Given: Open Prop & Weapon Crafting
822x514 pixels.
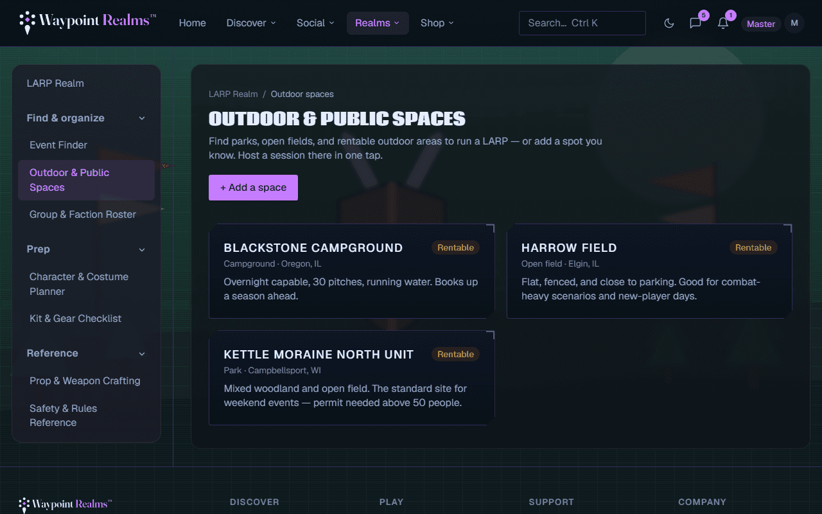Looking at the screenshot, I should [86, 381].
